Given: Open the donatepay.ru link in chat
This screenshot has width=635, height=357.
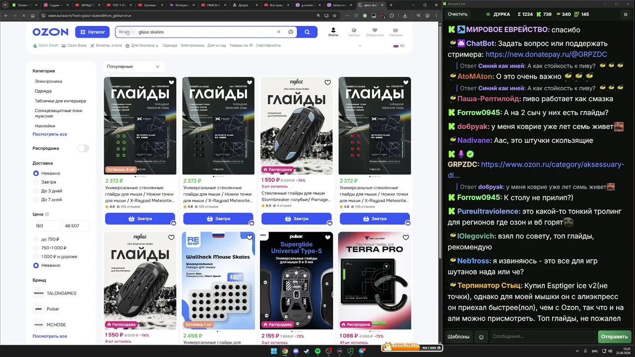Looking at the screenshot, I should pos(546,55).
